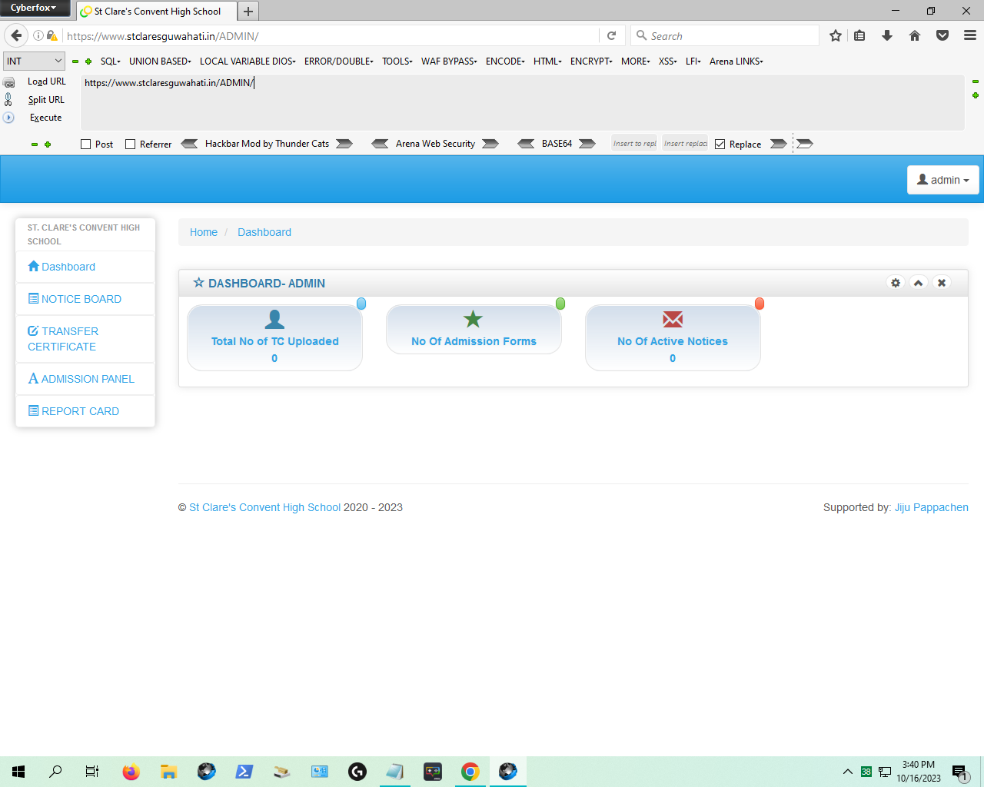Click the Insert replacing string field
The image size is (984, 787).
click(x=685, y=144)
